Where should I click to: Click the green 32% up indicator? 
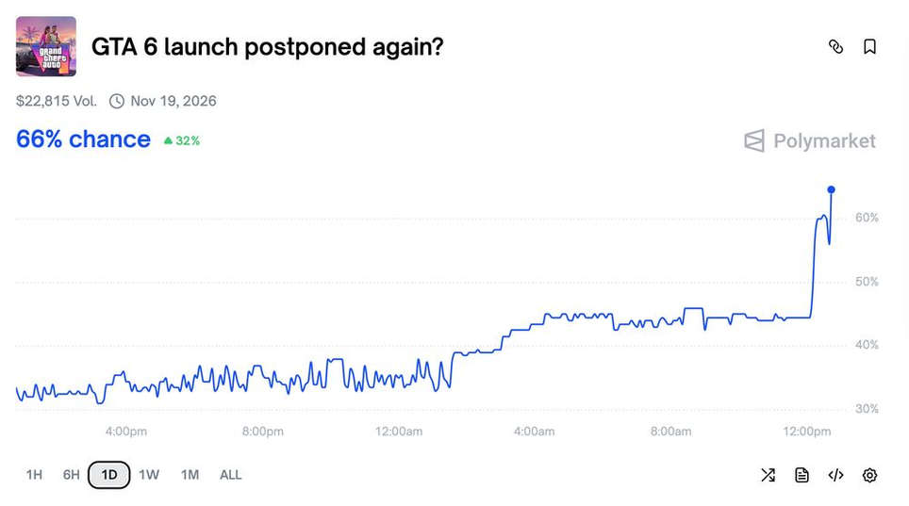tap(182, 140)
